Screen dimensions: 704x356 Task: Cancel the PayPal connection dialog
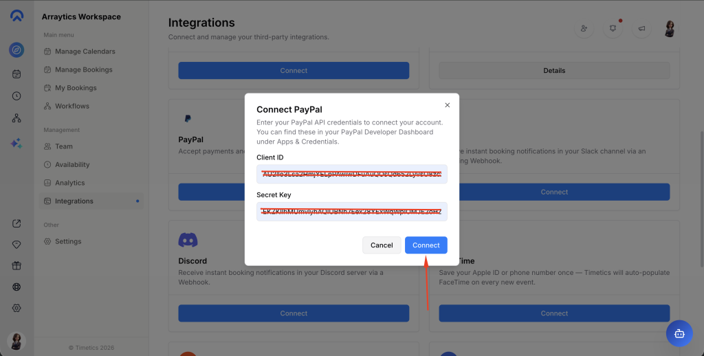pyautogui.click(x=382, y=245)
